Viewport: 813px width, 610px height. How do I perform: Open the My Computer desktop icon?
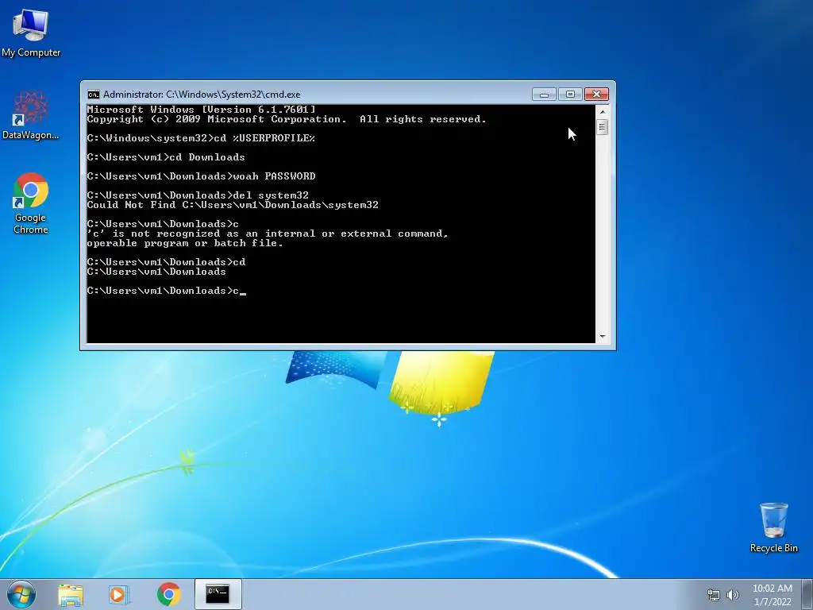pos(31,33)
